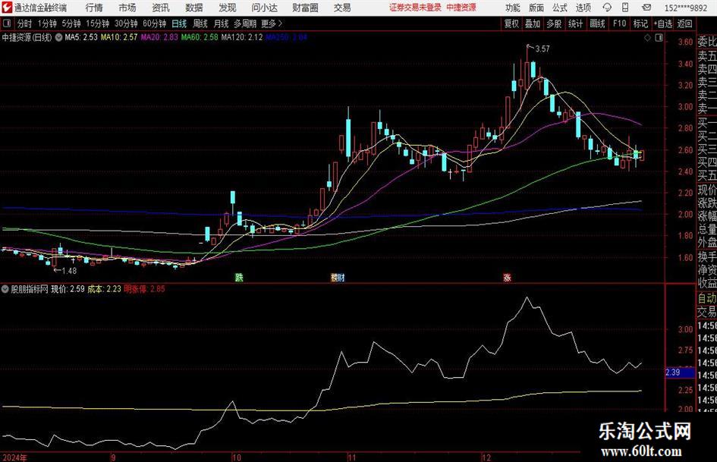Click the 2024年 date axis label
The height and width of the screenshot is (462, 717).
[x=14, y=457]
